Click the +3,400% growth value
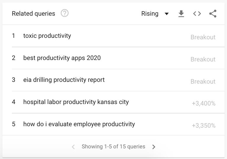 coord(203,103)
